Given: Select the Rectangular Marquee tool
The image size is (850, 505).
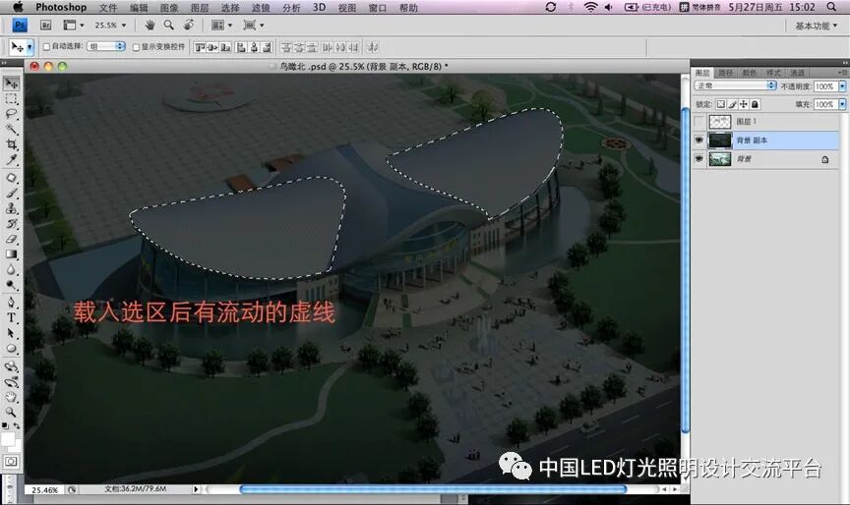Looking at the screenshot, I should [x=12, y=99].
